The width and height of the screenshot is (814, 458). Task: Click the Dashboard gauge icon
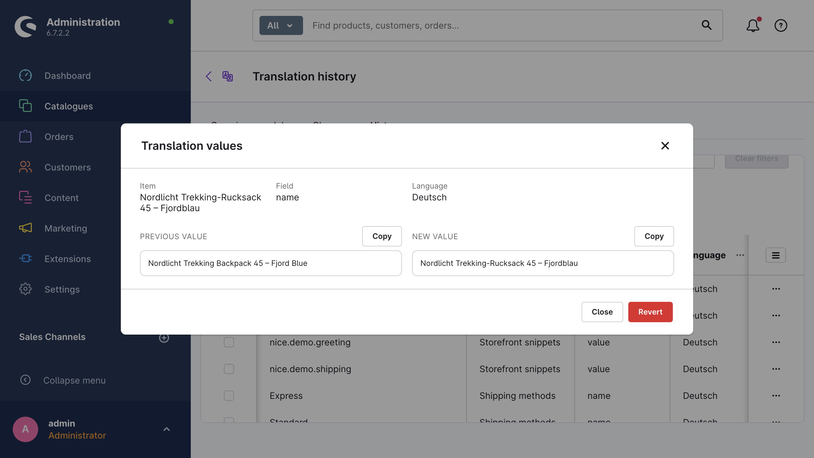pos(25,76)
